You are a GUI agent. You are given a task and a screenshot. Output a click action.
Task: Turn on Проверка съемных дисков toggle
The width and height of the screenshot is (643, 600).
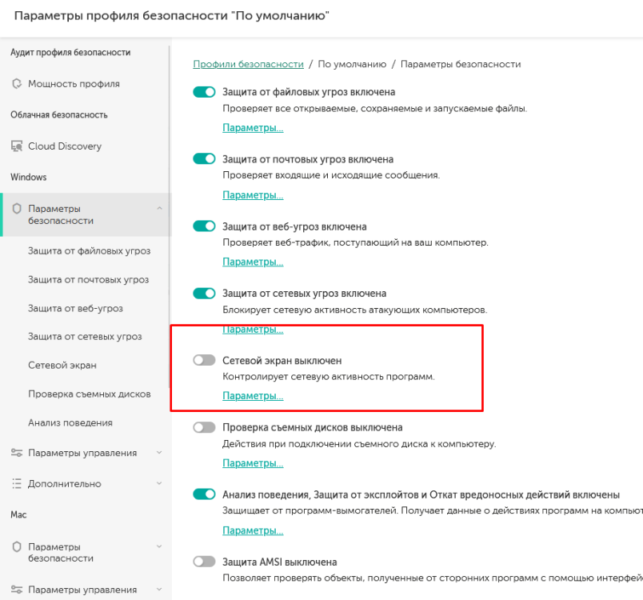[x=205, y=428]
